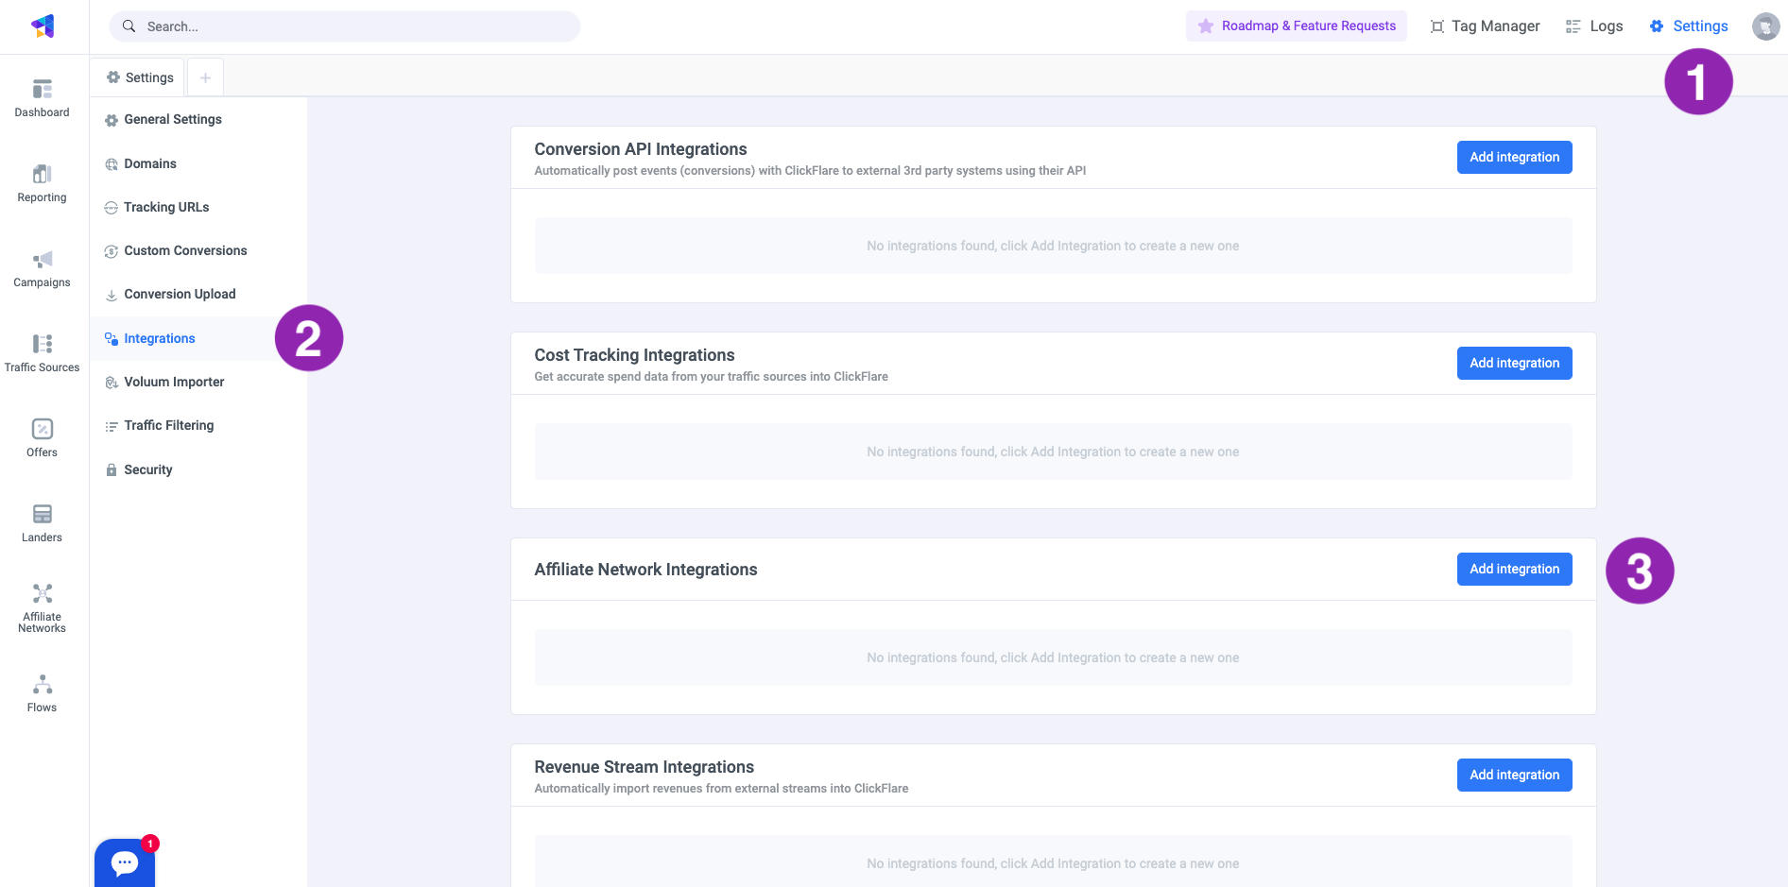1788x887 pixels.
Task: Click the Settings gear icon in header
Action: [x=1657, y=26]
